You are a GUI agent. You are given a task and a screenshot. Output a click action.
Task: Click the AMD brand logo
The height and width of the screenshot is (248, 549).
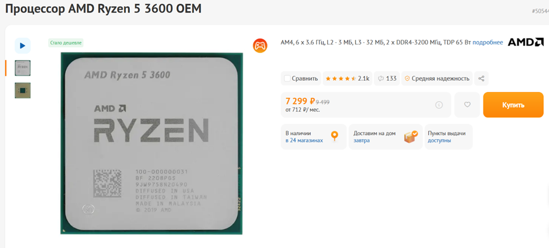[526, 42]
